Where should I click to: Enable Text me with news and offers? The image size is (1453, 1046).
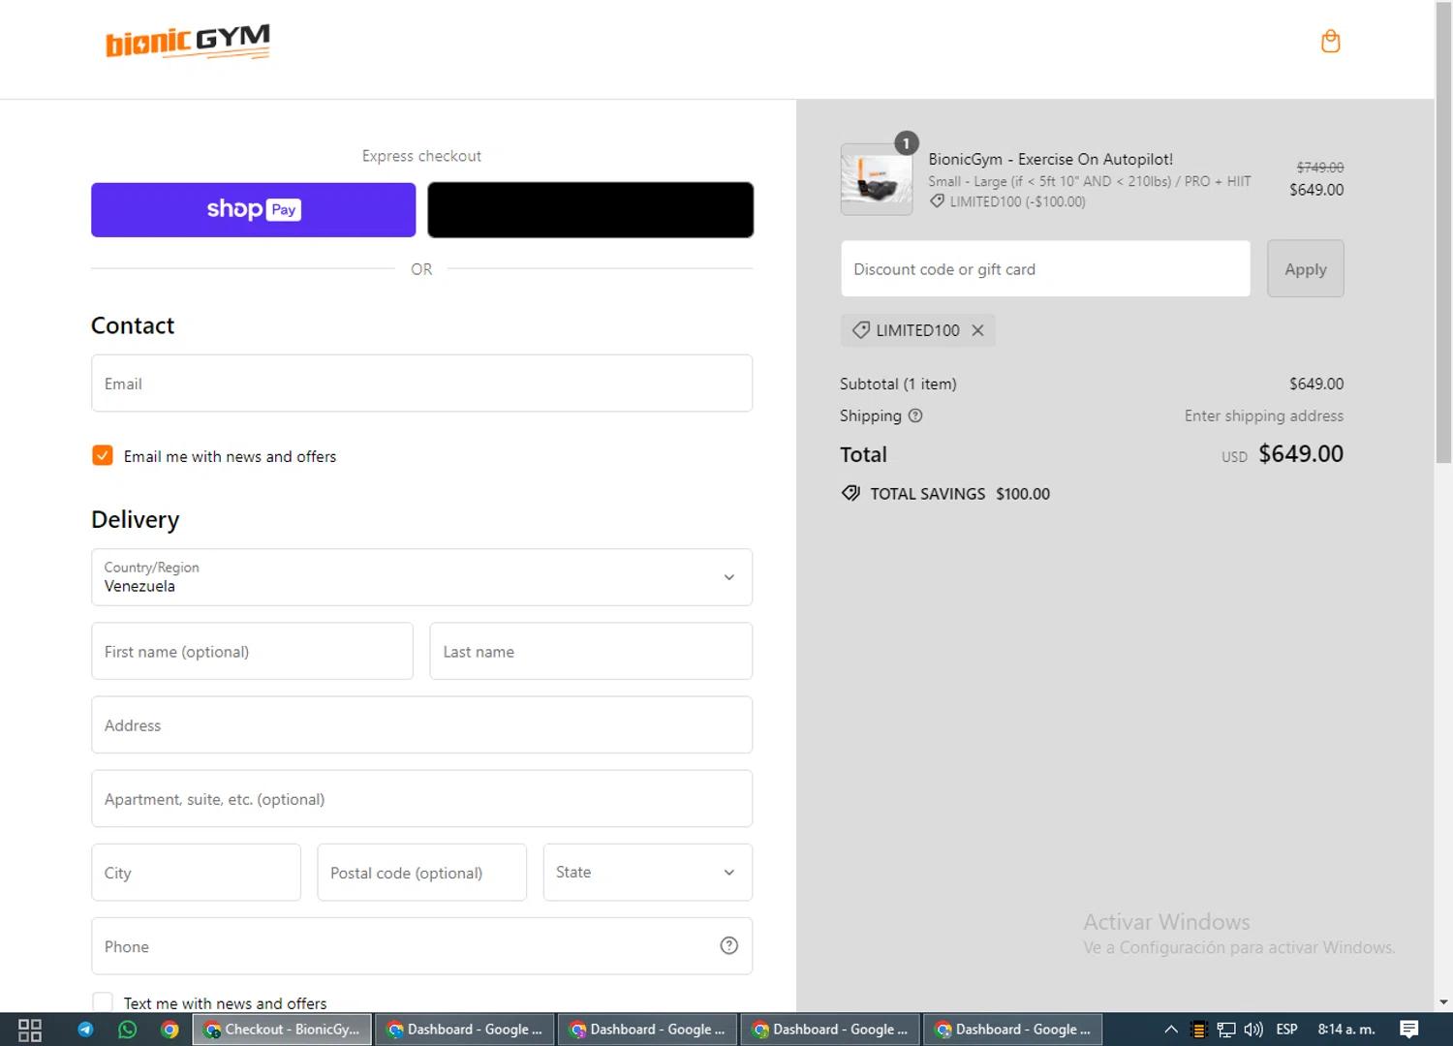[x=103, y=1002]
